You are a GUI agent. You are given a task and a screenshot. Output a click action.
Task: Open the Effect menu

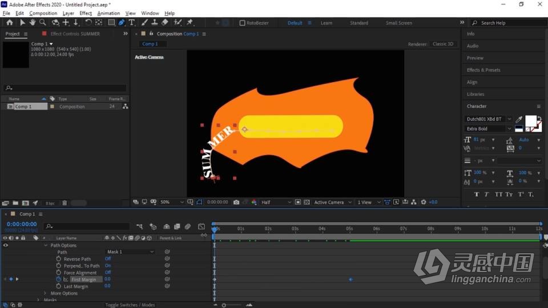tap(86, 13)
